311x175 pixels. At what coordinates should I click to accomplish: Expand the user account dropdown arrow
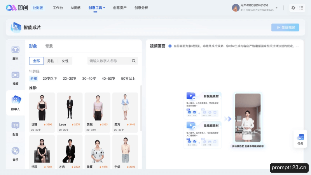pos(276,8)
